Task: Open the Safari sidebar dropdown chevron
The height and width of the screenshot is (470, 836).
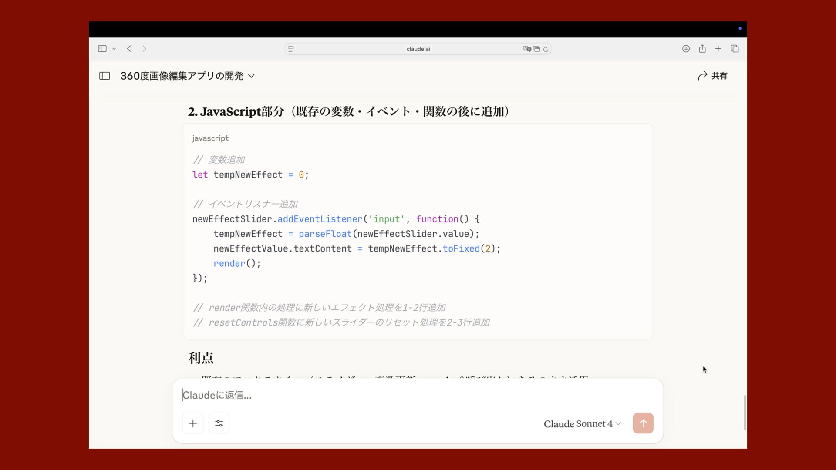Action: 114,49
